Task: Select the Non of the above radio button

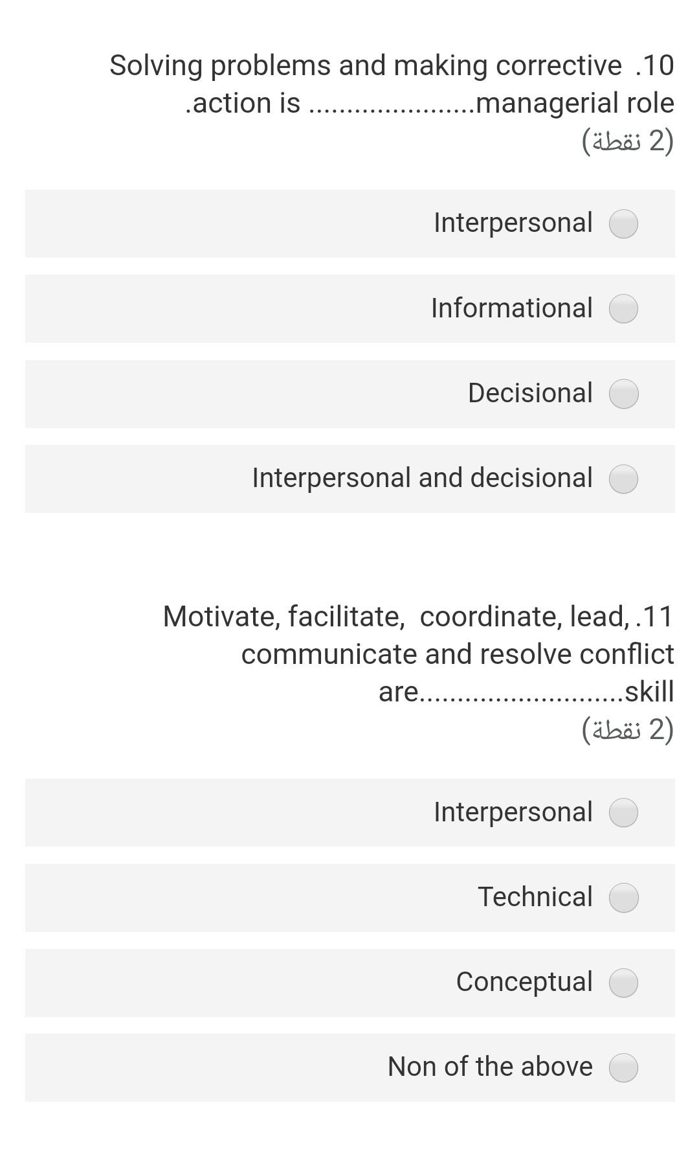Action: pyautogui.click(x=623, y=1067)
